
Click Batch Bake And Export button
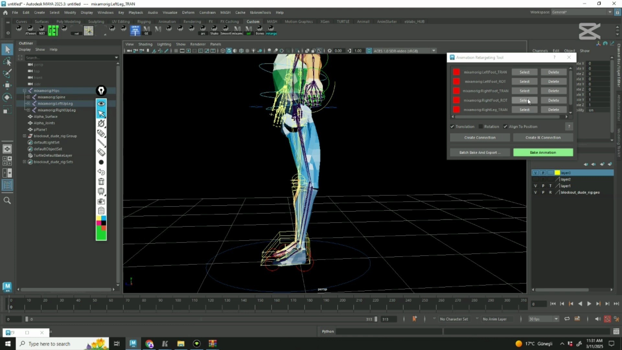(x=480, y=153)
